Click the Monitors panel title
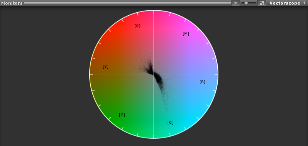This screenshot has width=308, height=146. [12, 3]
